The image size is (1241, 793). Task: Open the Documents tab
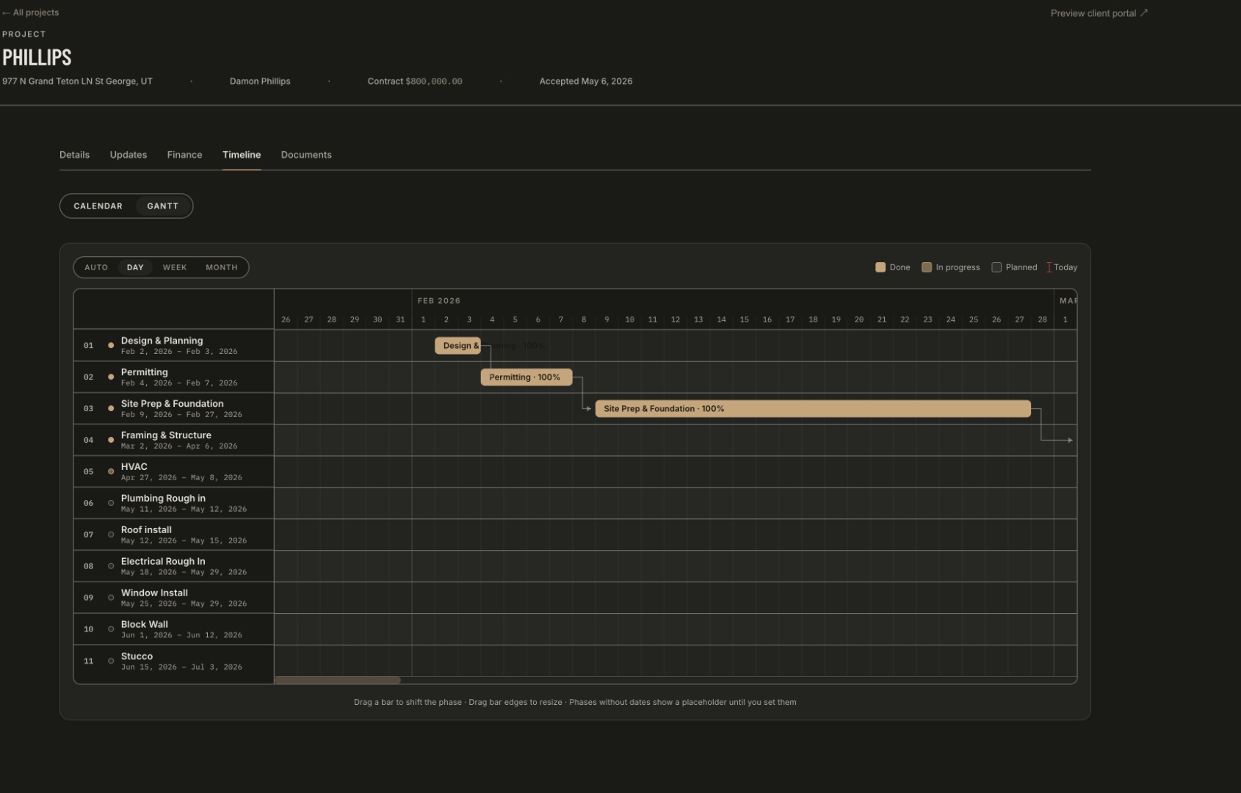coord(306,155)
